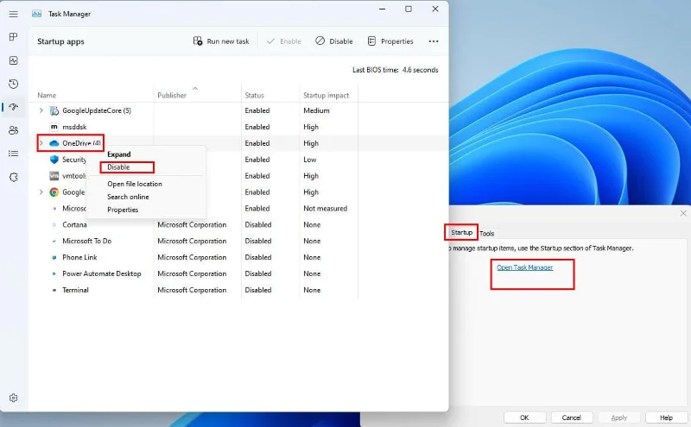Screen dimensions: 691x427
Task: Click Help in System Configuration dialog
Action: click(x=666, y=418)
